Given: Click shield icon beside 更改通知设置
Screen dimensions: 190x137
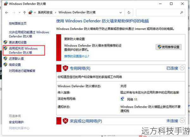Looking at the screenshot, I should click(5, 42).
